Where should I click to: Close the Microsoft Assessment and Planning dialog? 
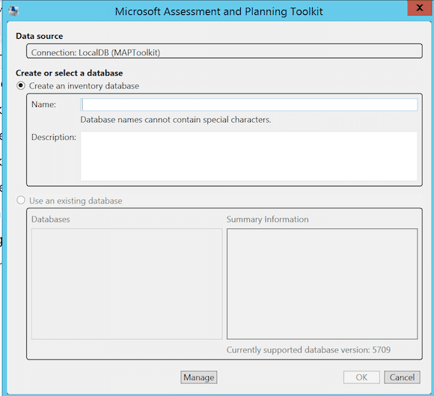(x=419, y=7)
